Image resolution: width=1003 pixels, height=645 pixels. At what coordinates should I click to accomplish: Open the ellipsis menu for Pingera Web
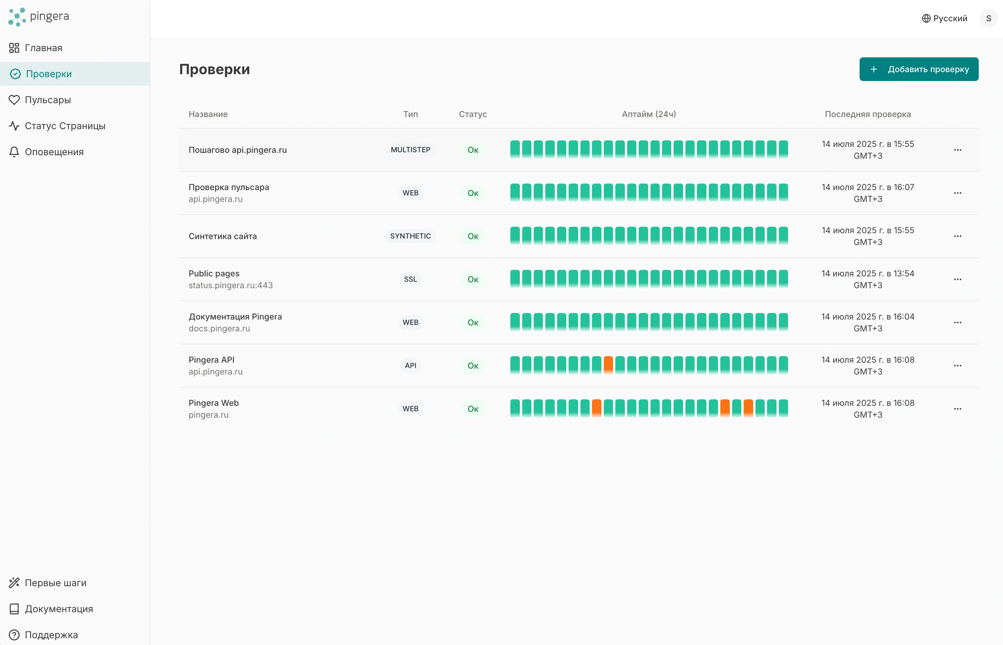958,408
